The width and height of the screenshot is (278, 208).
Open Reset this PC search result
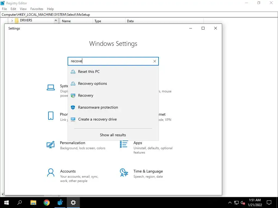(113, 71)
